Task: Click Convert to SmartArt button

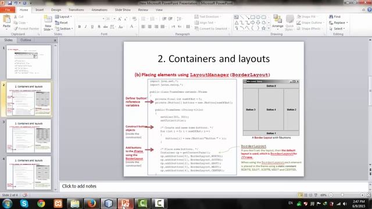Action: pyautogui.click(x=211, y=28)
